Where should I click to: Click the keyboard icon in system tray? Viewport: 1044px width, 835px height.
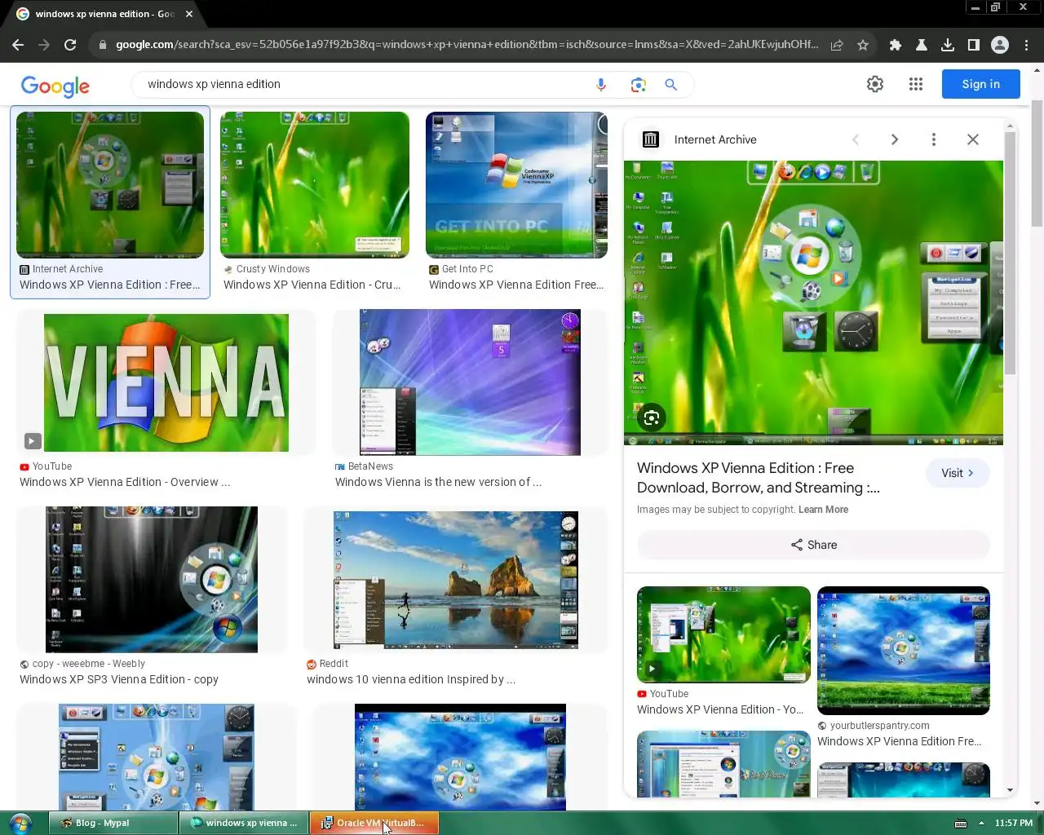961,823
